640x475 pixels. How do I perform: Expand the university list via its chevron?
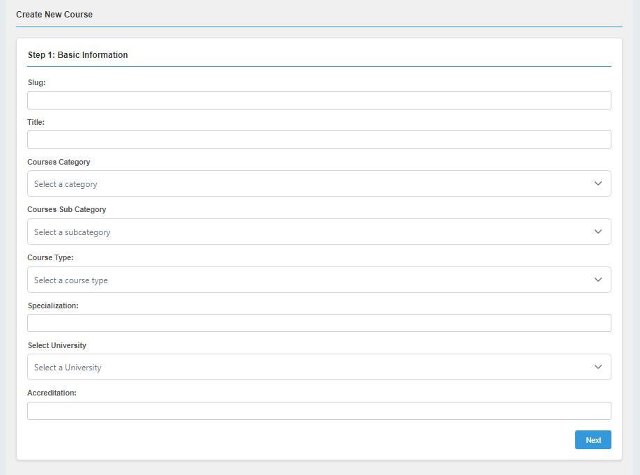point(598,366)
